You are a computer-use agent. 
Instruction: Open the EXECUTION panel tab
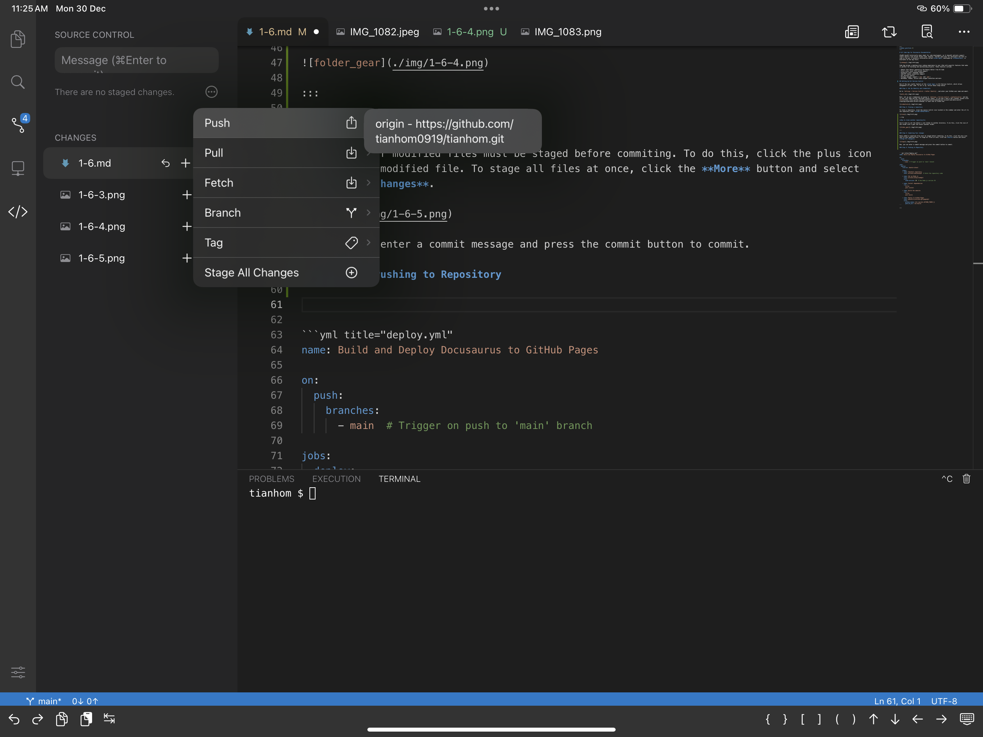pyautogui.click(x=336, y=479)
